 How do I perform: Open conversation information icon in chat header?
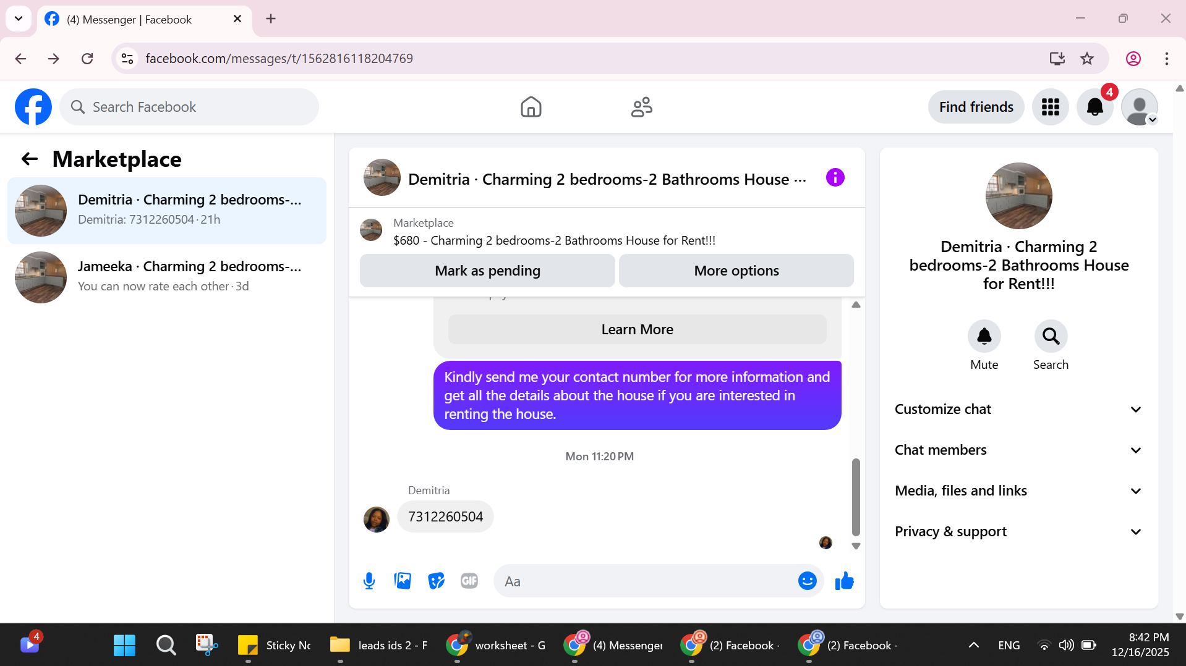[835, 178]
